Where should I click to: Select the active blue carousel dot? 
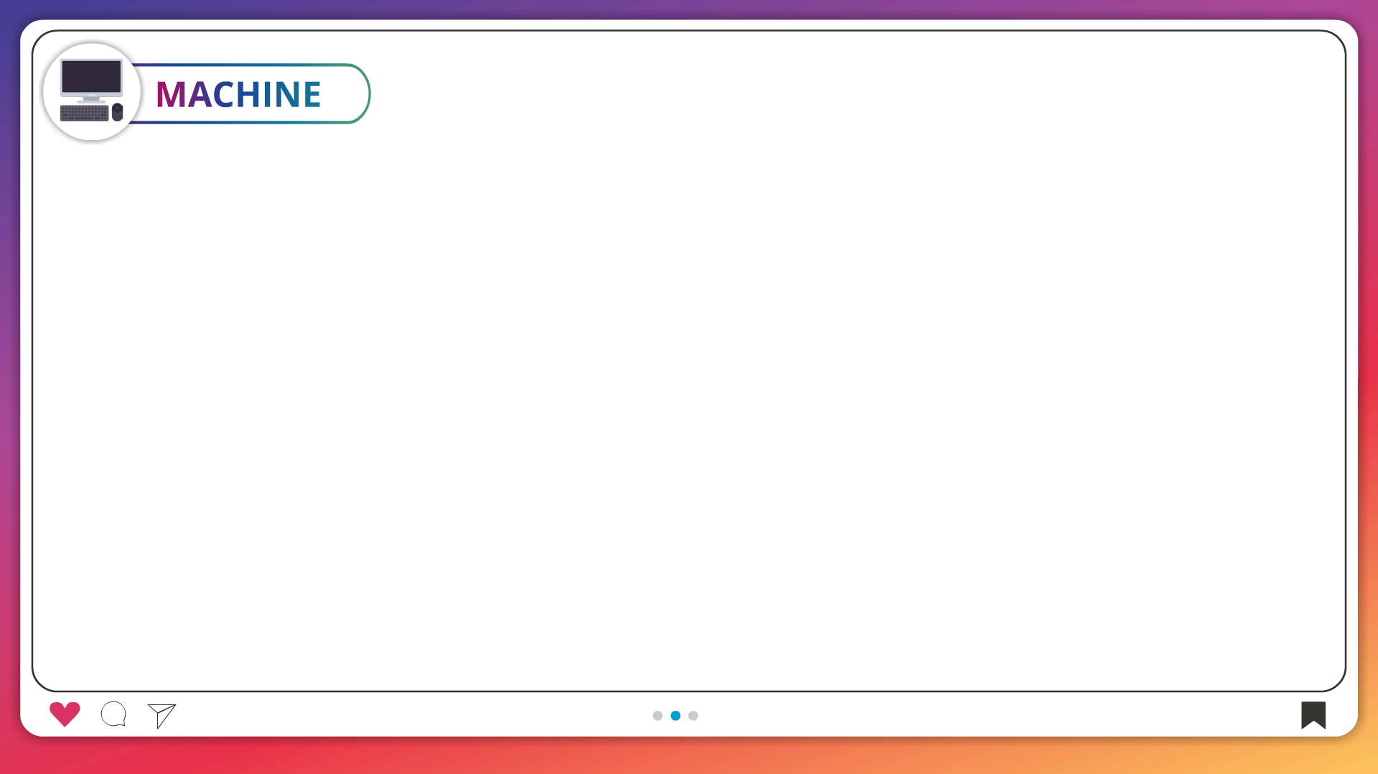[675, 716]
